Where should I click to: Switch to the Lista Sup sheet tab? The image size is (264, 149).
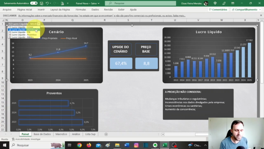(x=90, y=134)
